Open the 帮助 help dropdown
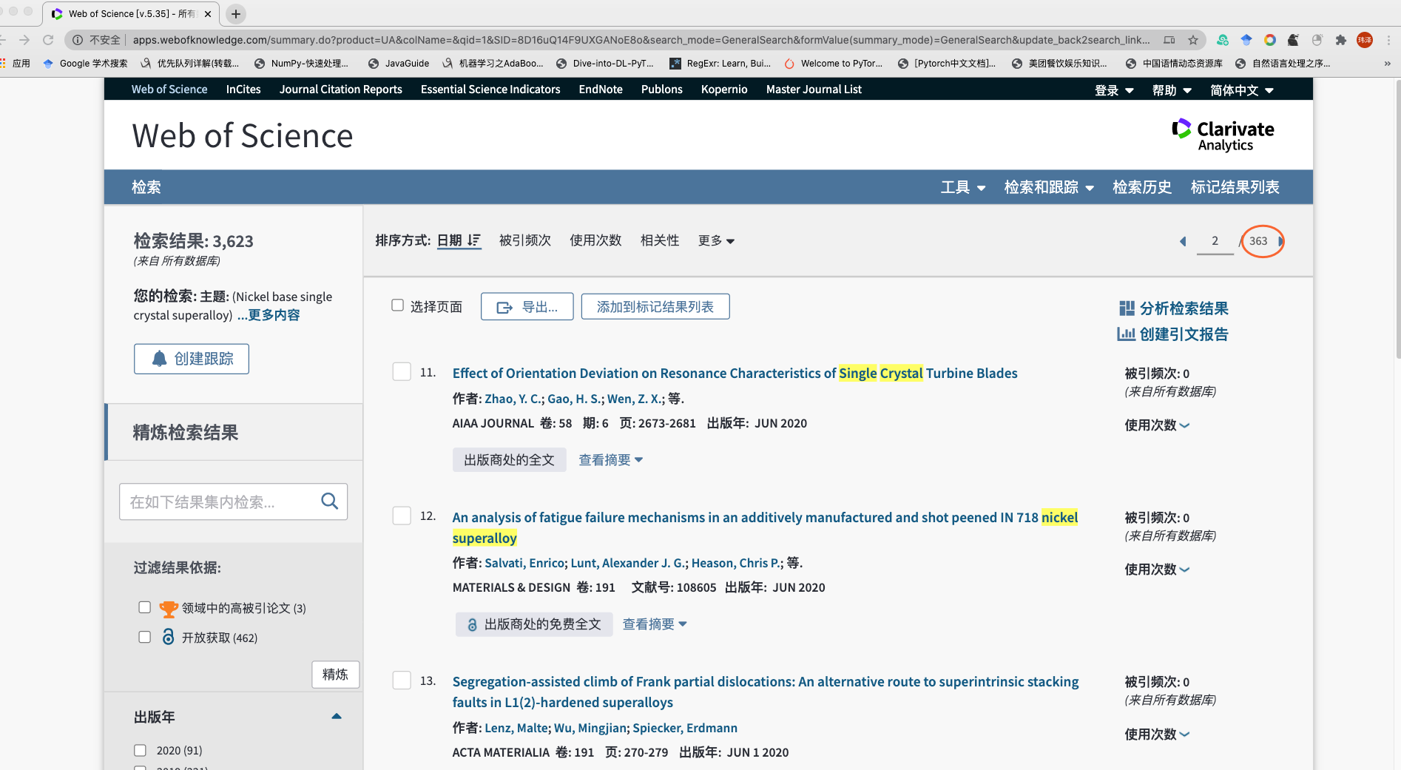This screenshot has height=770, width=1401. point(1172,90)
